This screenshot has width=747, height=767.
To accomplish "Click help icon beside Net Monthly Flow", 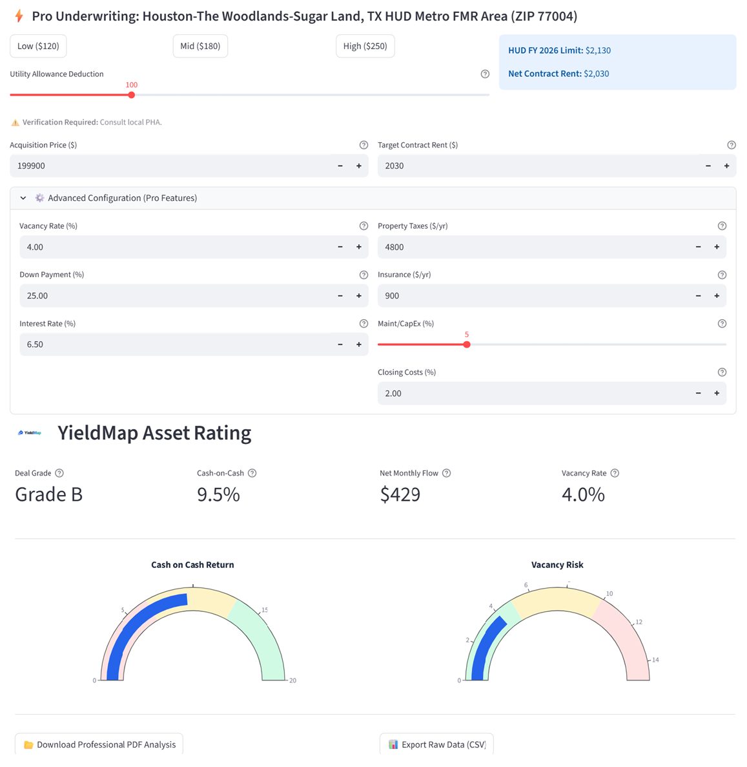I will coord(446,473).
